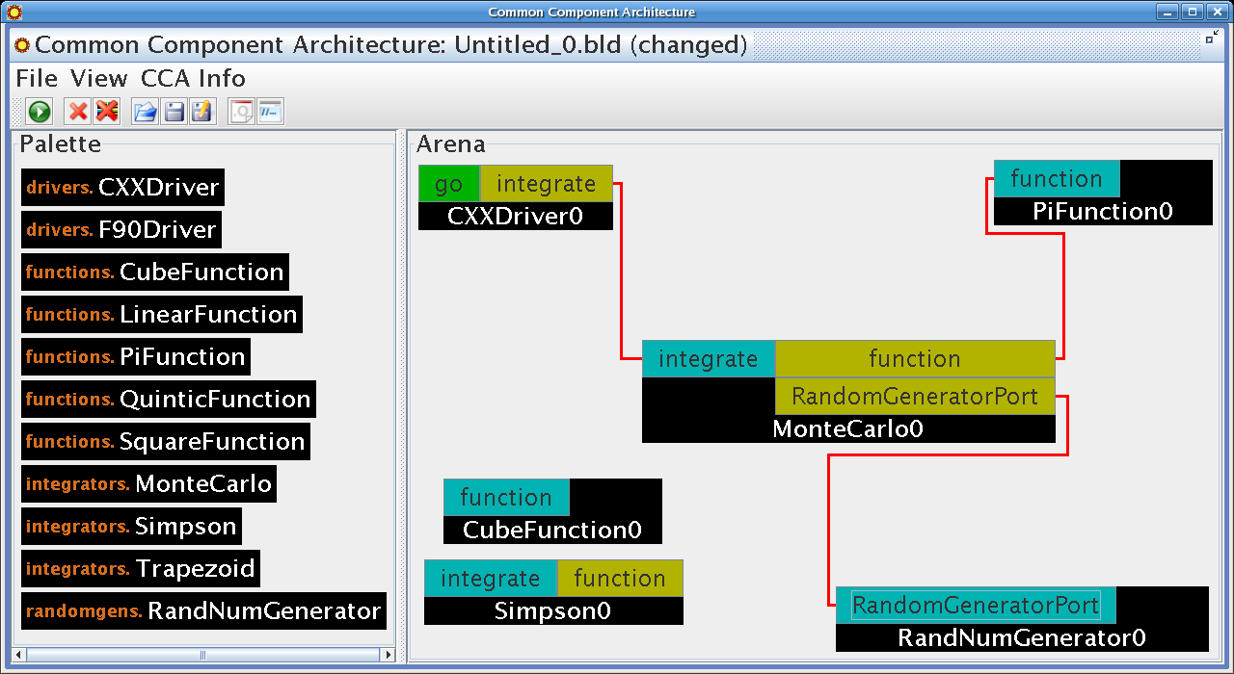Minimize the Common Component Architecture window
1234x674 pixels.
tap(1167, 12)
